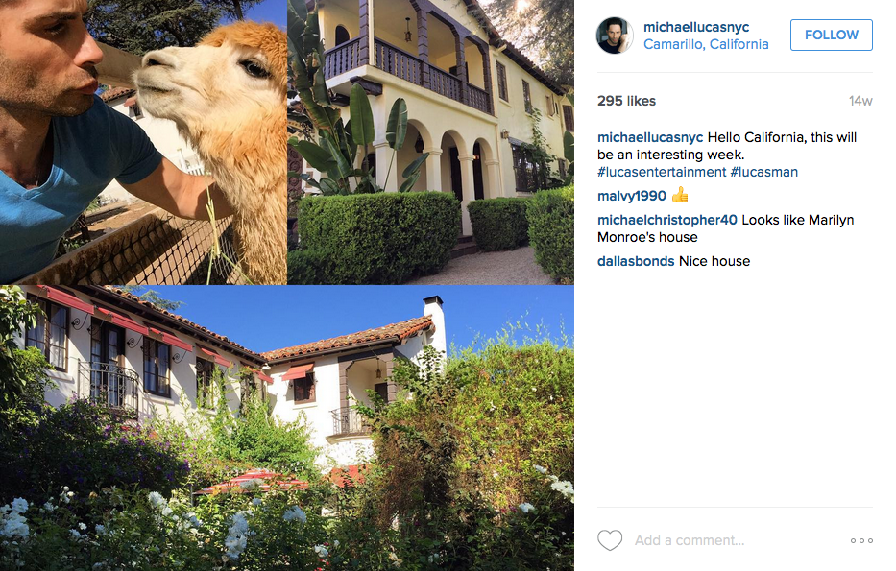Like the post with the heart icon
The image size is (896, 571).
610,540
